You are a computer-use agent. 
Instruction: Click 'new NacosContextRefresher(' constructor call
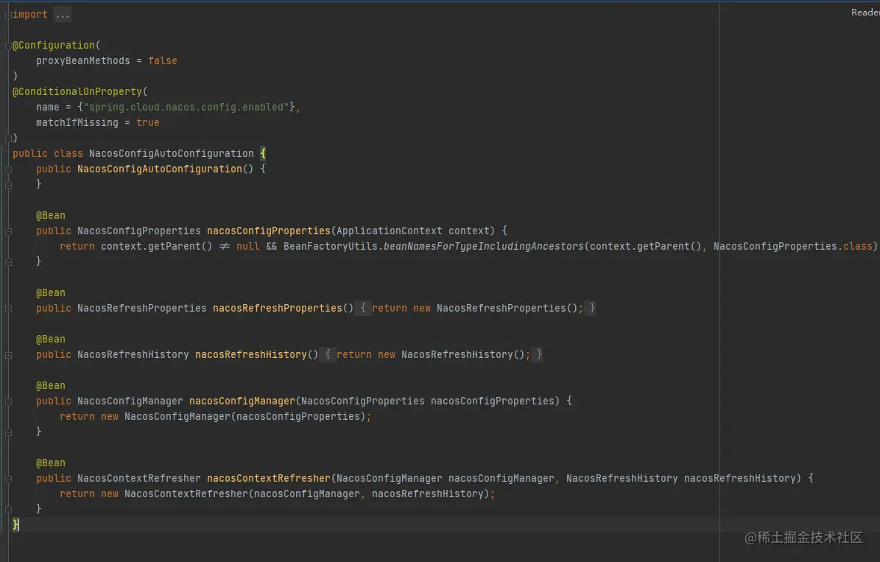177,494
